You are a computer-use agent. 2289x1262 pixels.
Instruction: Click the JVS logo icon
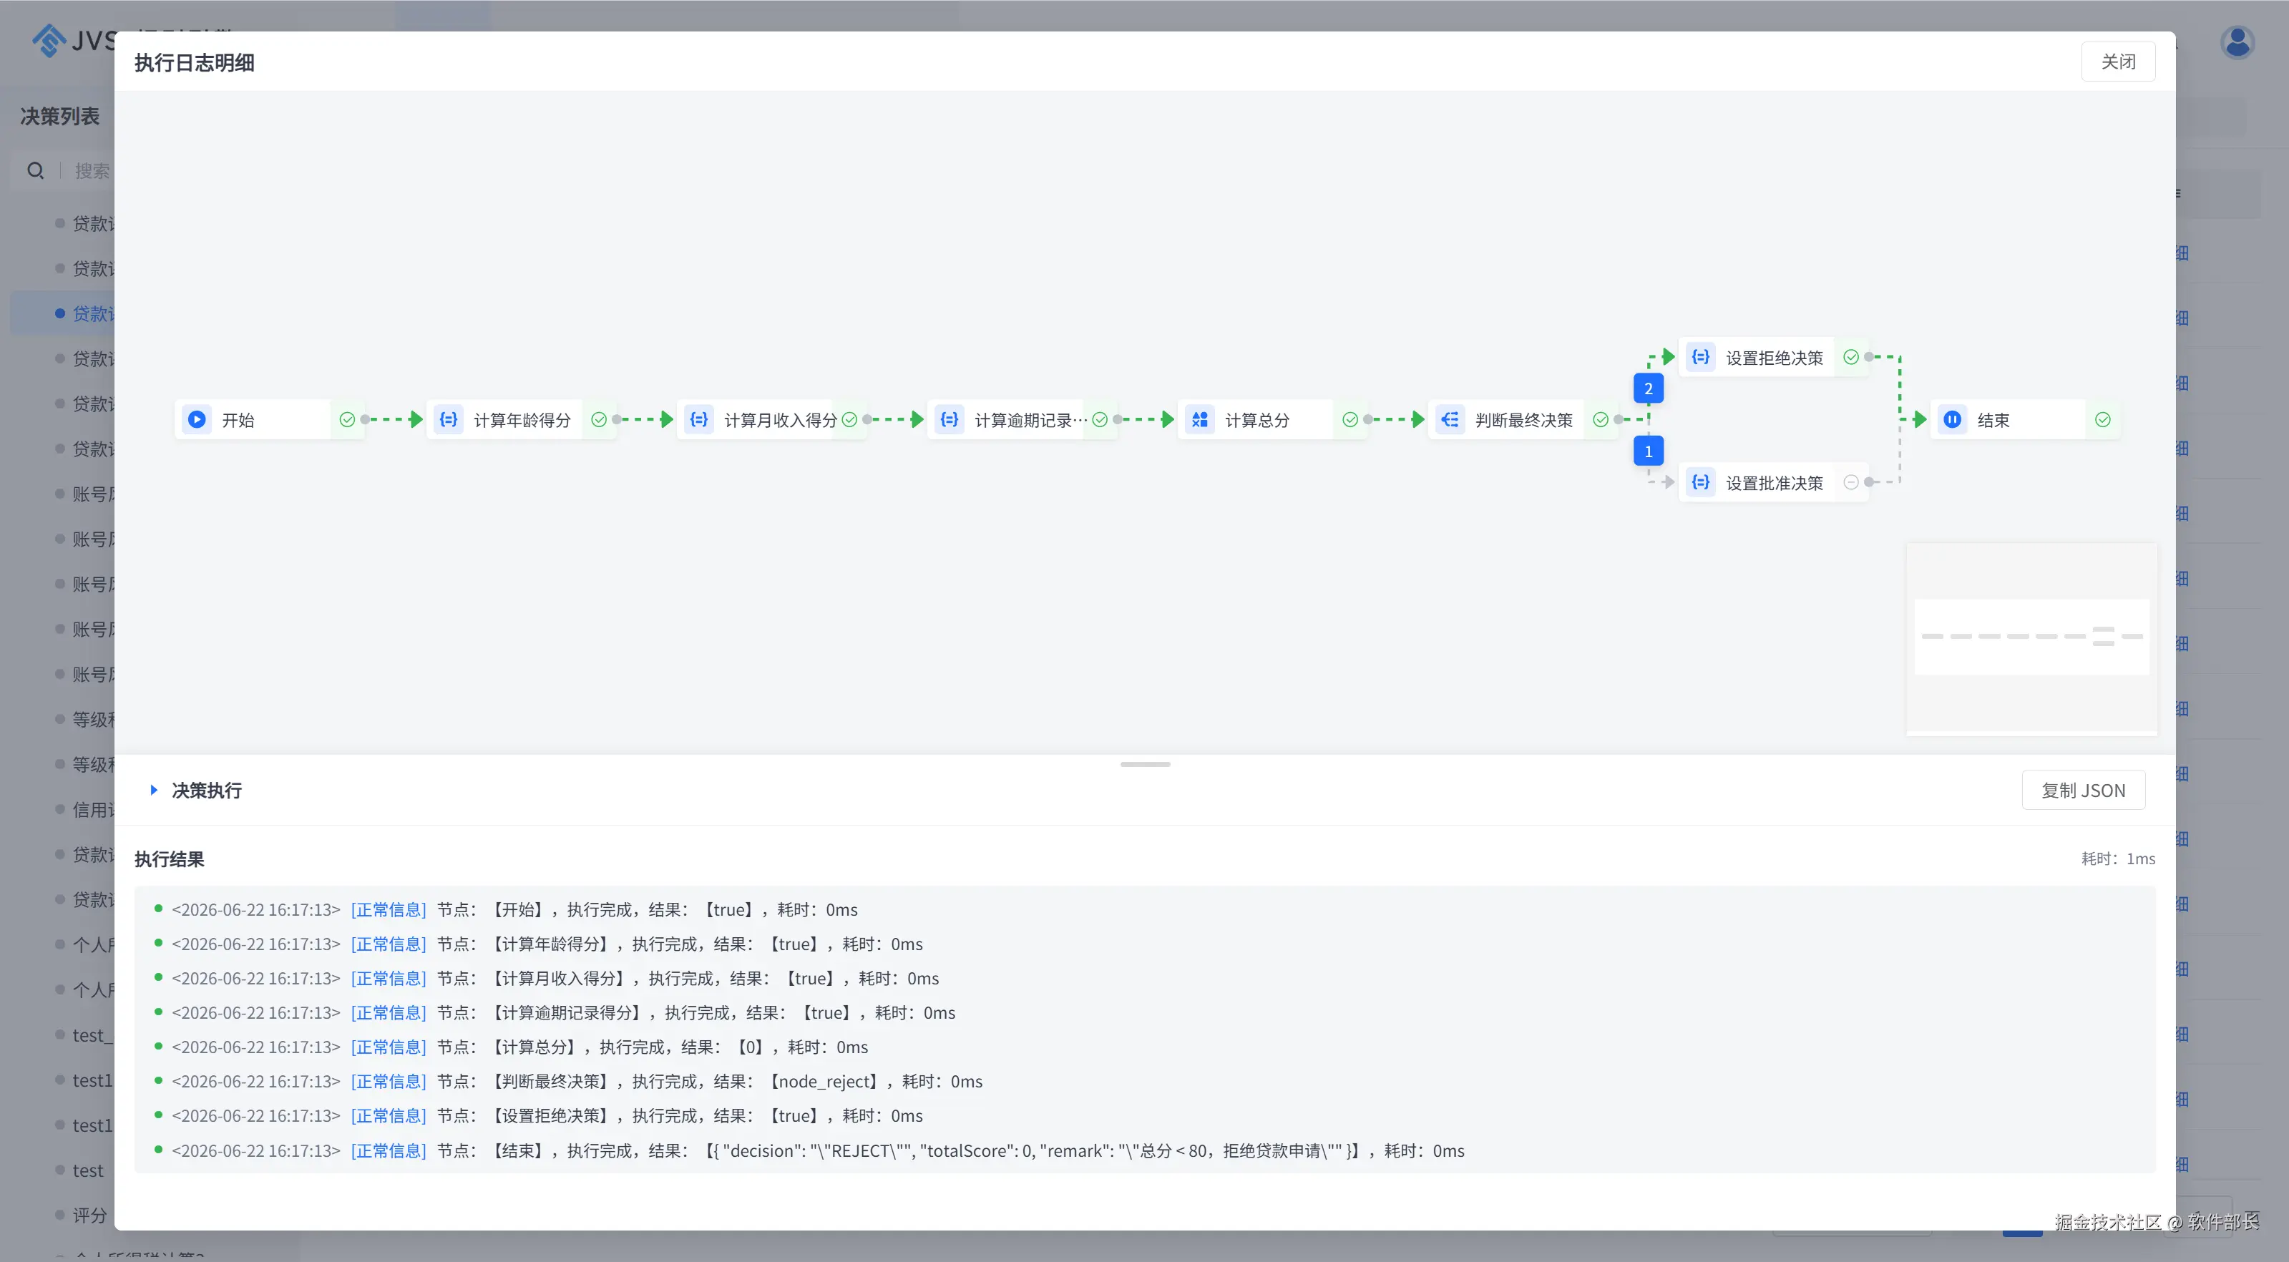(49, 41)
